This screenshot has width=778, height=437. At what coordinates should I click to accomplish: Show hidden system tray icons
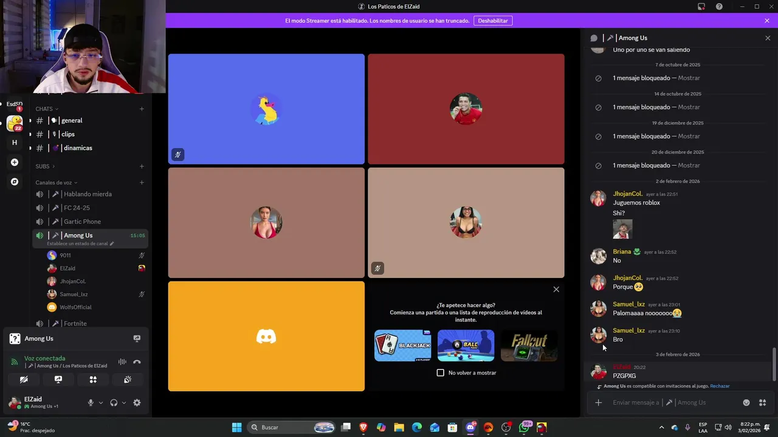point(661,427)
